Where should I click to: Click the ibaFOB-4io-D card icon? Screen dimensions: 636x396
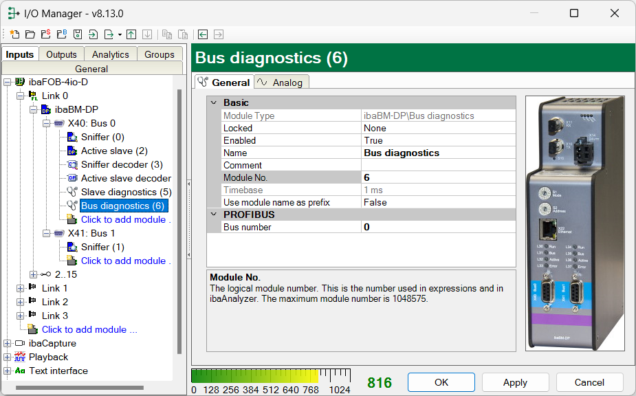(20, 82)
